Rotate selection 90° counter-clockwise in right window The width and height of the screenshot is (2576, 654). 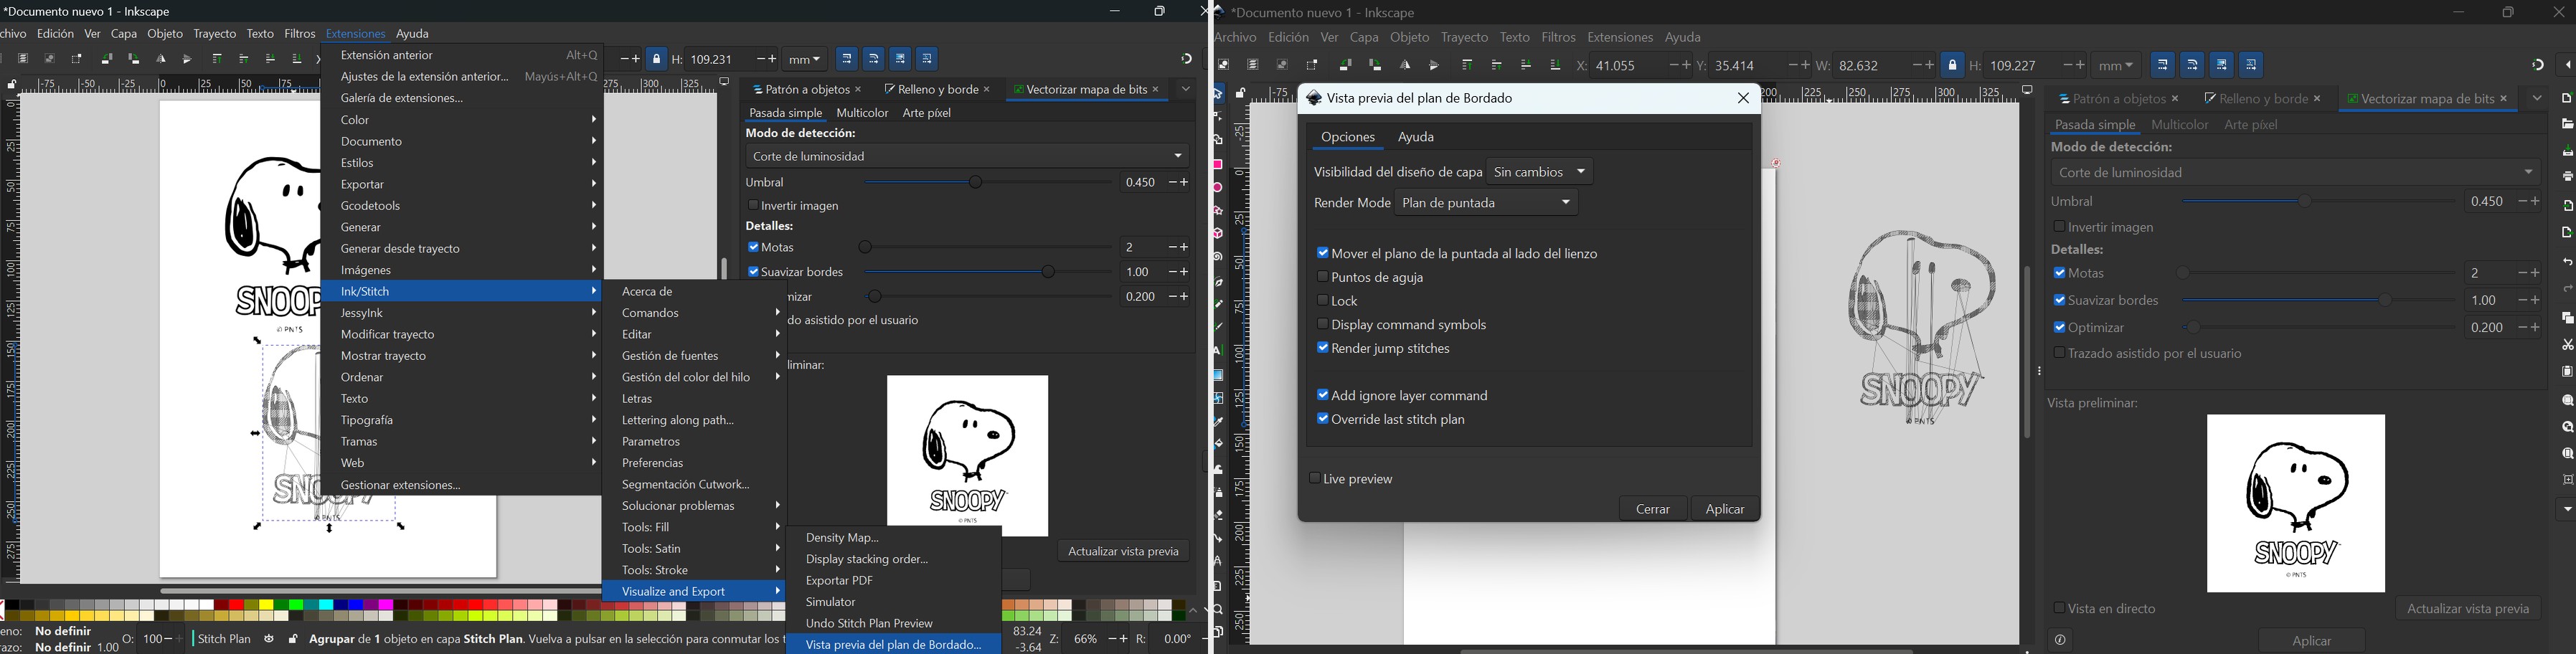point(1345,65)
